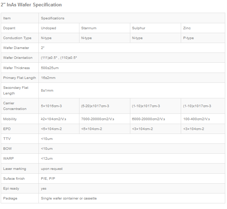Viewport: 227px width, 209px height.
Task: Click "Single wafer container or cassette" package value
Action: click(68, 198)
